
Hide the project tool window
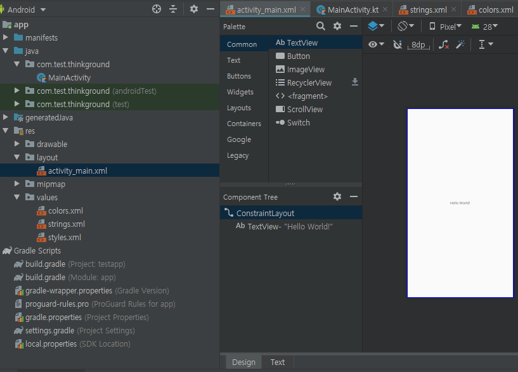click(x=210, y=9)
